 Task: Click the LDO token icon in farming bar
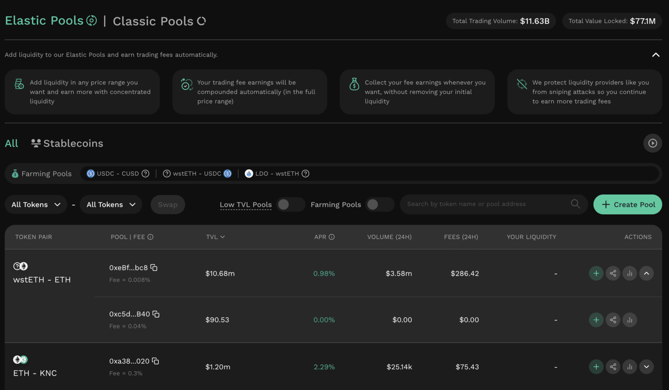[x=249, y=173]
